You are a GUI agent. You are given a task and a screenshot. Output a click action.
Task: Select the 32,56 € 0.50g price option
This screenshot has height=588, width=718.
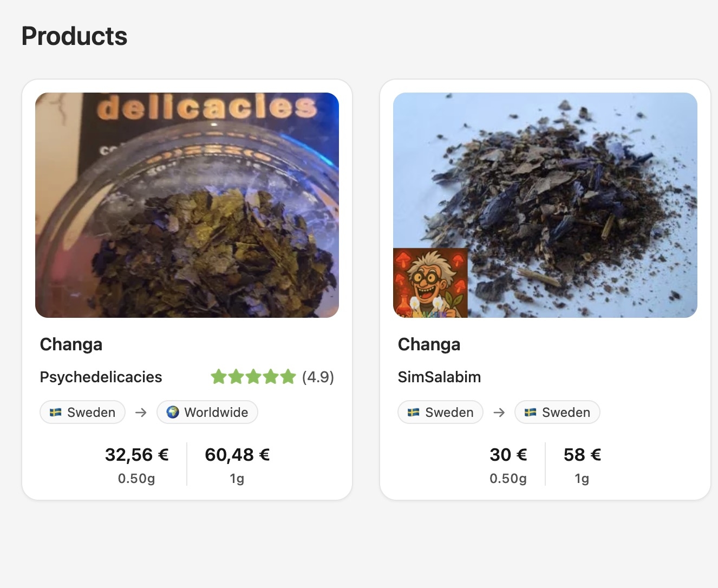pyautogui.click(x=136, y=465)
